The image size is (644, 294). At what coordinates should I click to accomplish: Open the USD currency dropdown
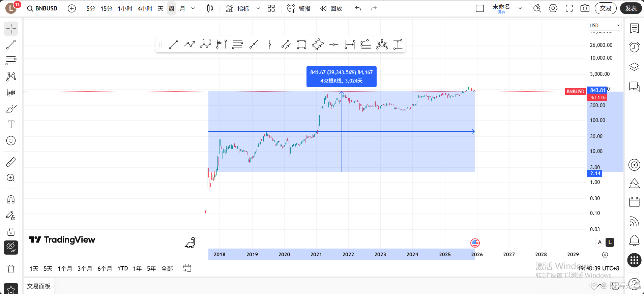click(605, 26)
